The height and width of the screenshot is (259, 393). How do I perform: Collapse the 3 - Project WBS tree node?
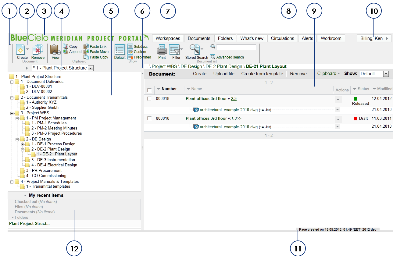12,113
